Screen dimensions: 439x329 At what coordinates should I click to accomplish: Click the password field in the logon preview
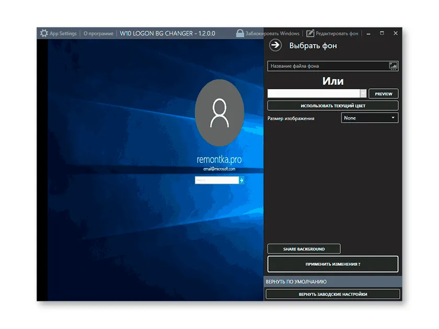(x=216, y=180)
